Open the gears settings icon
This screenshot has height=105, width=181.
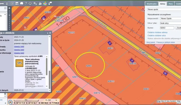click(35, 3)
